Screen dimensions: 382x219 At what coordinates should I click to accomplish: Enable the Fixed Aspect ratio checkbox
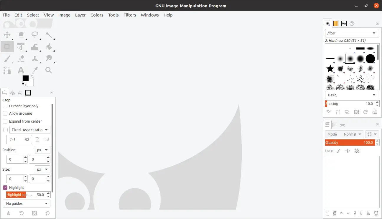pyautogui.click(x=5, y=130)
